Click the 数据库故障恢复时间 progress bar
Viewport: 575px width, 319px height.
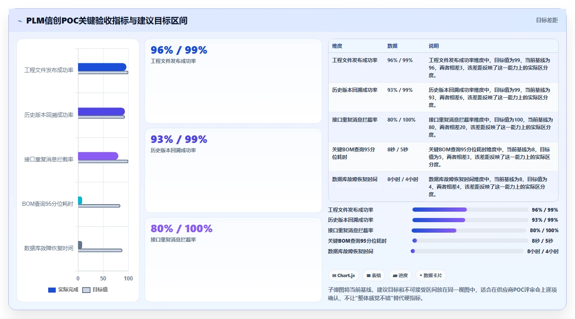(x=467, y=251)
